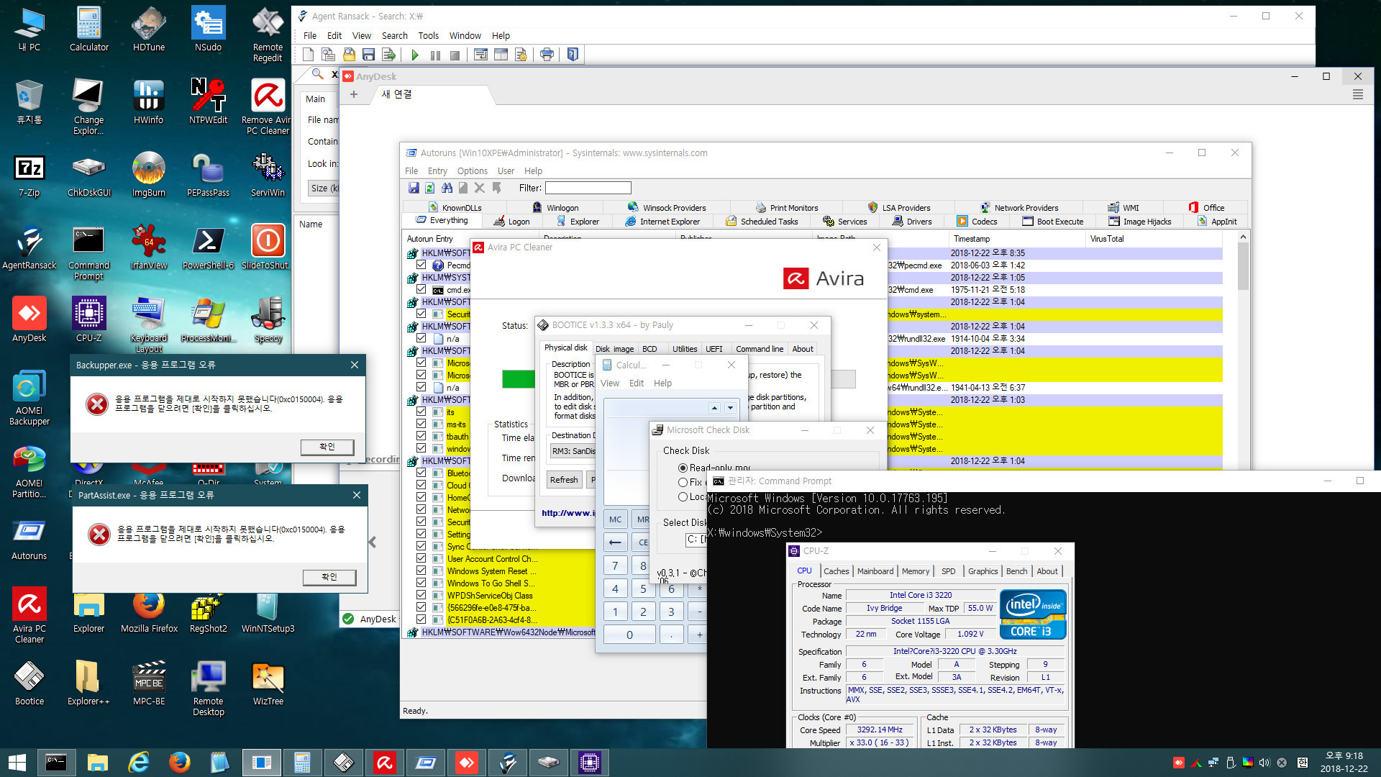
Task: Click the delete X icon in Autoruns toolbar
Action: tap(479, 188)
